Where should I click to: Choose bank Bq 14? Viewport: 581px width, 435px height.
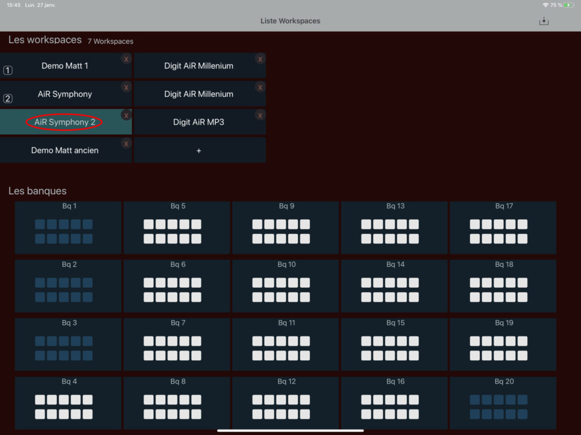[394, 286]
